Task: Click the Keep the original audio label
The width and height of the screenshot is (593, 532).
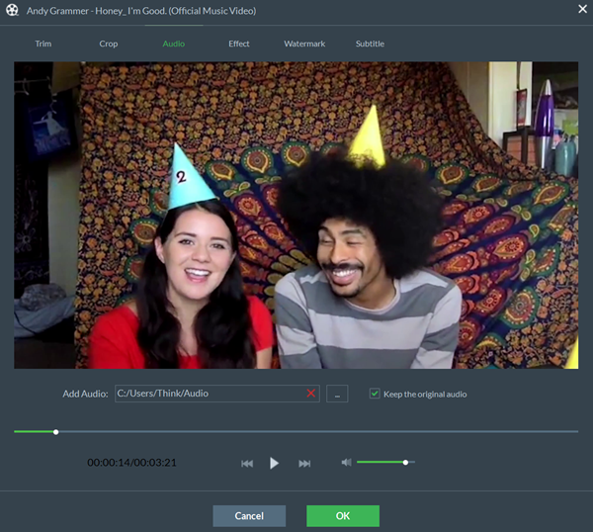Action: tap(425, 395)
